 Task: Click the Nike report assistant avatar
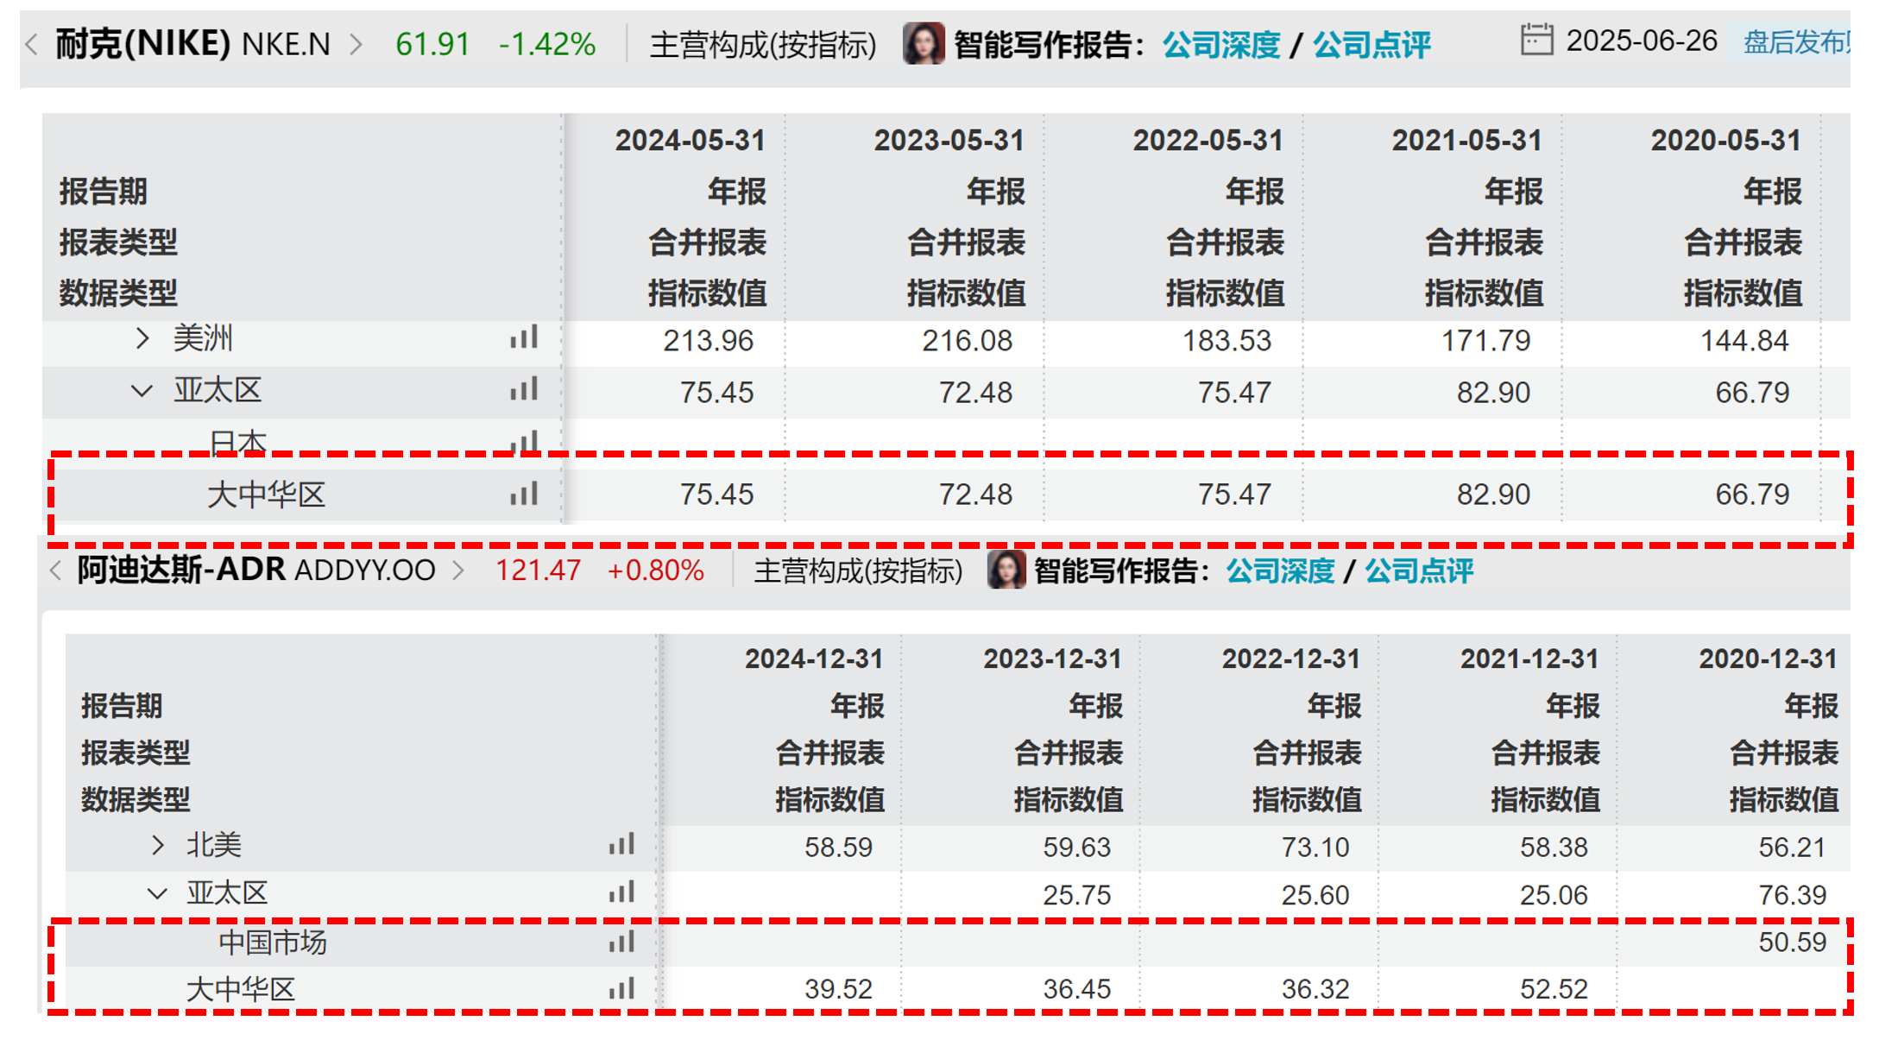tap(923, 43)
